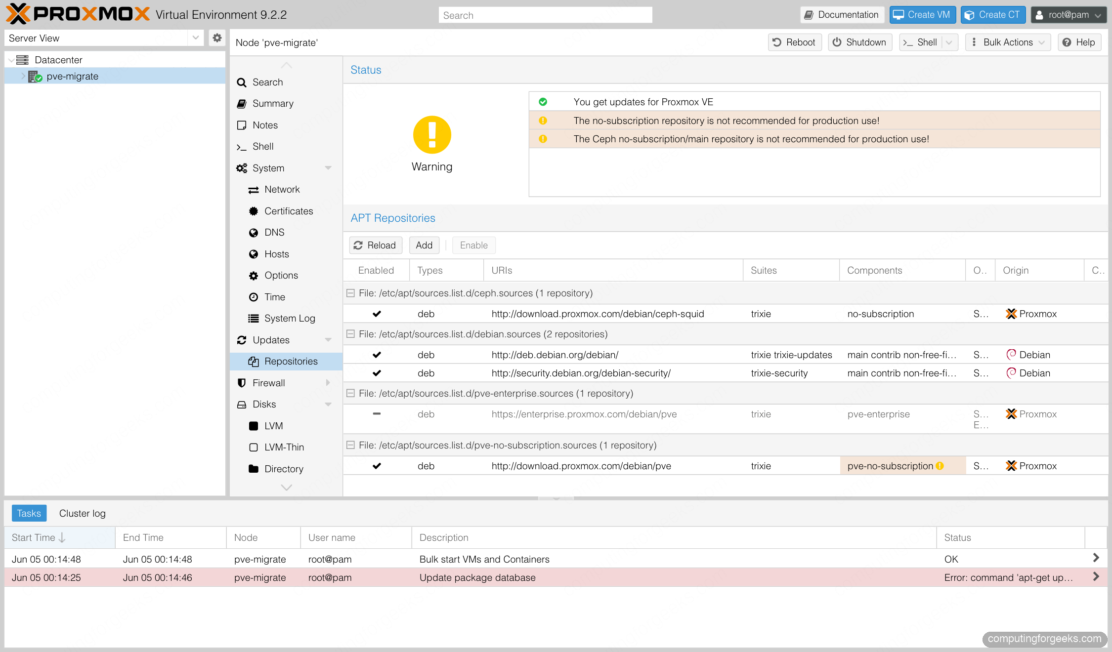Sort tasks by Start Time column

(60, 537)
